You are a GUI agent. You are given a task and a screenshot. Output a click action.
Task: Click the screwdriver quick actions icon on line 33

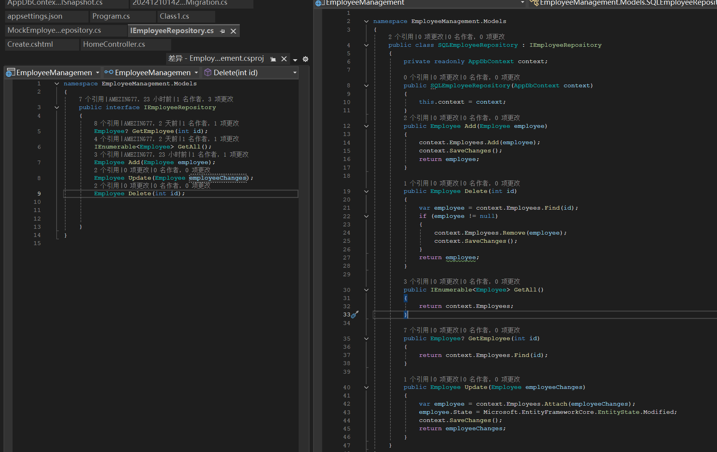point(355,314)
